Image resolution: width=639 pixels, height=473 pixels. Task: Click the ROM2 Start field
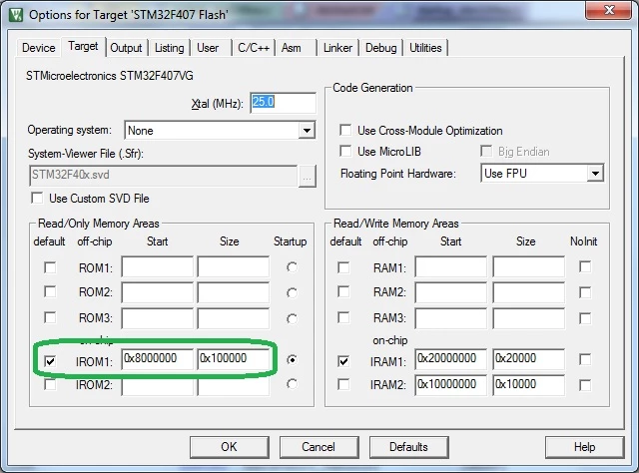pos(158,292)
